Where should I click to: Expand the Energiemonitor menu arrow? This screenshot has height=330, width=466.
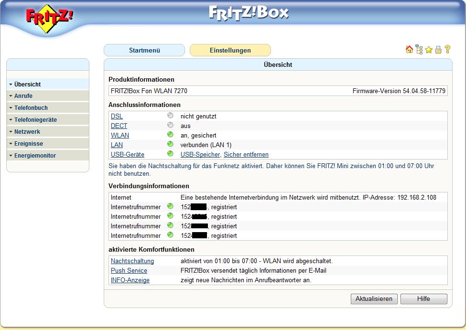tap(11, 155)
